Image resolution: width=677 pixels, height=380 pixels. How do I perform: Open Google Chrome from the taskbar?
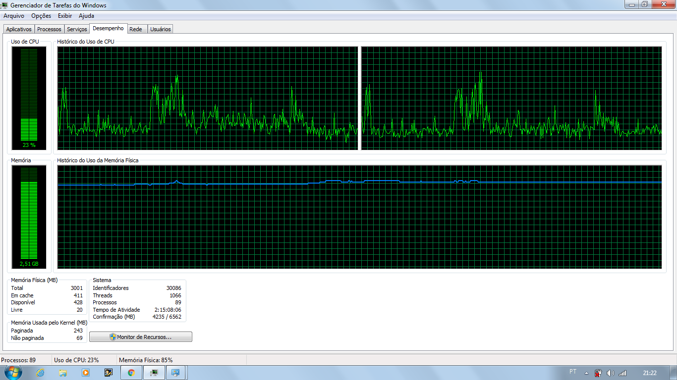[x=131, y=373]
